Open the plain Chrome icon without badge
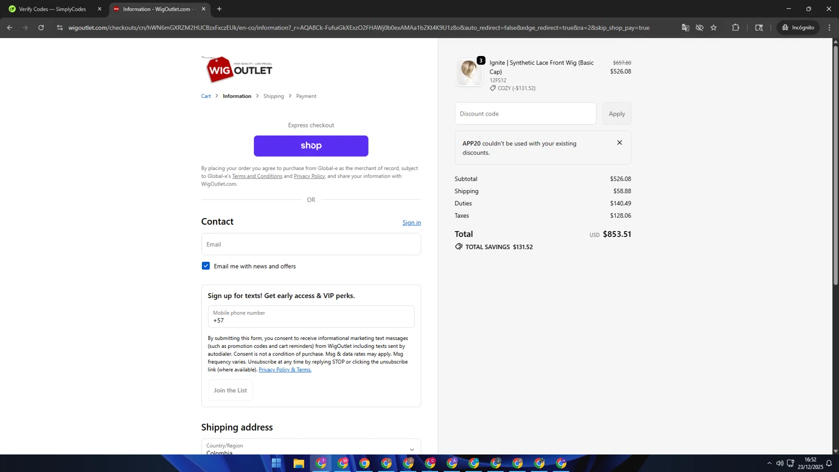Screen dimensions: 839x472 click(364, 463)
